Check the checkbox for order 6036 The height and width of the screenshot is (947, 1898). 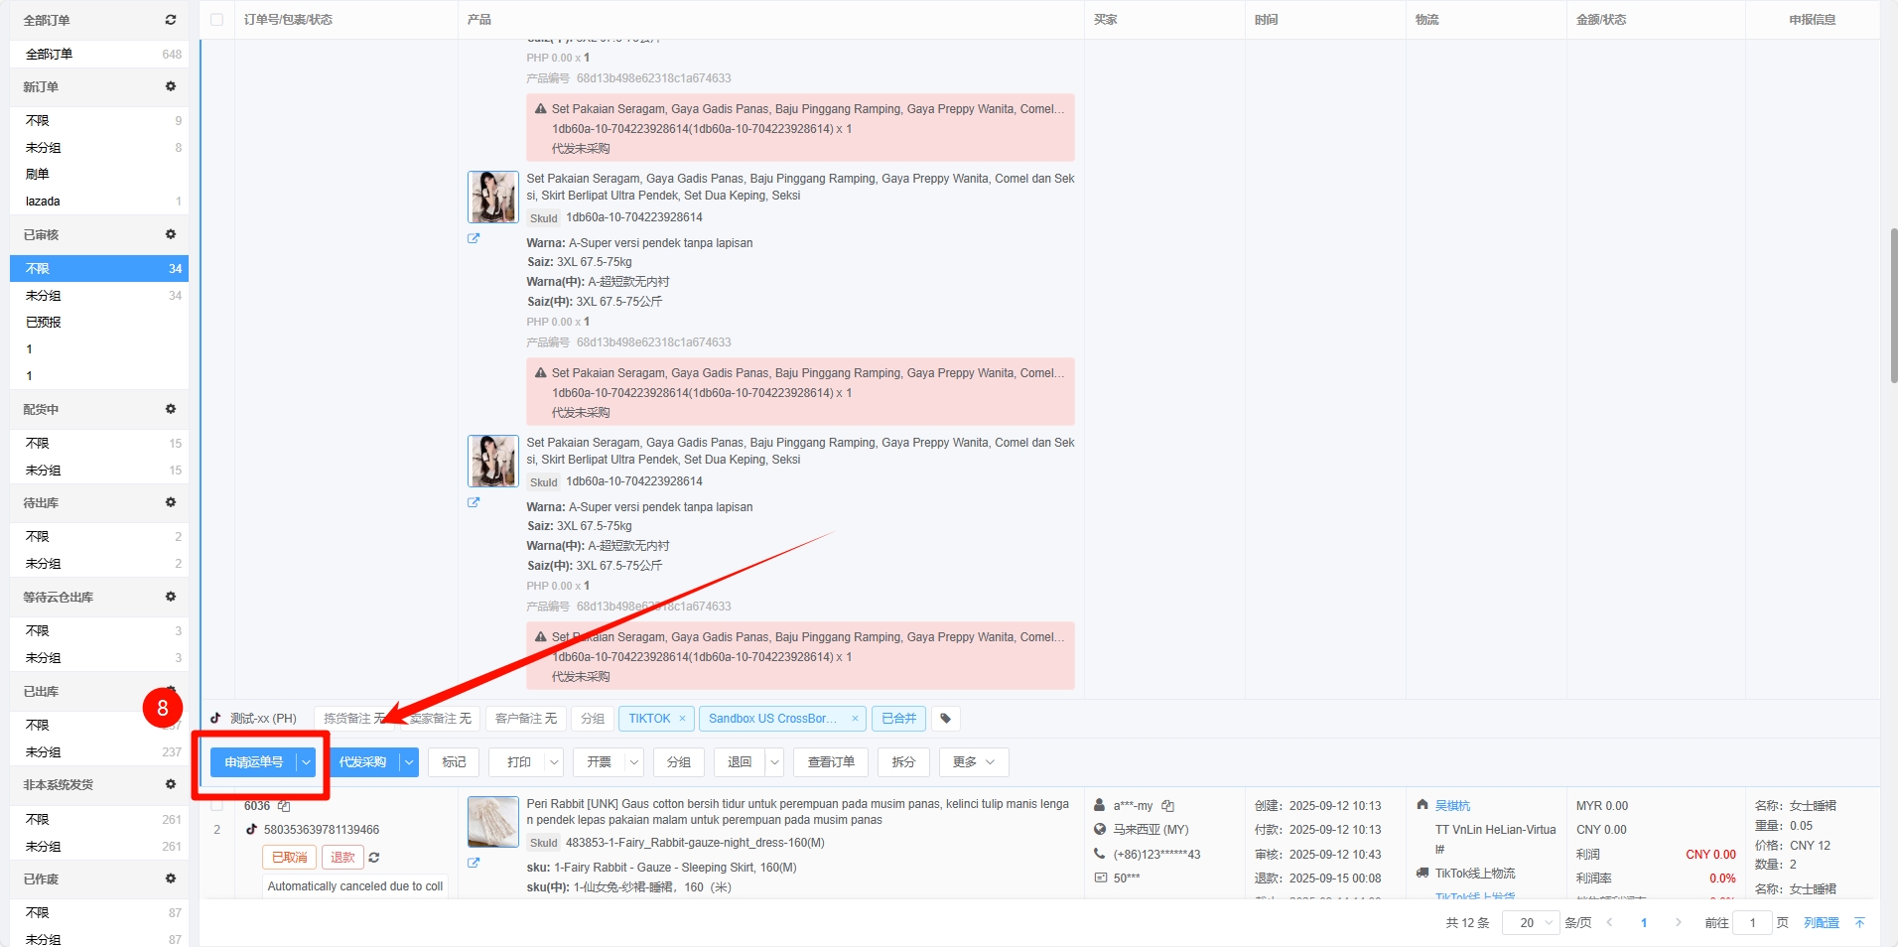pos(217,805)
